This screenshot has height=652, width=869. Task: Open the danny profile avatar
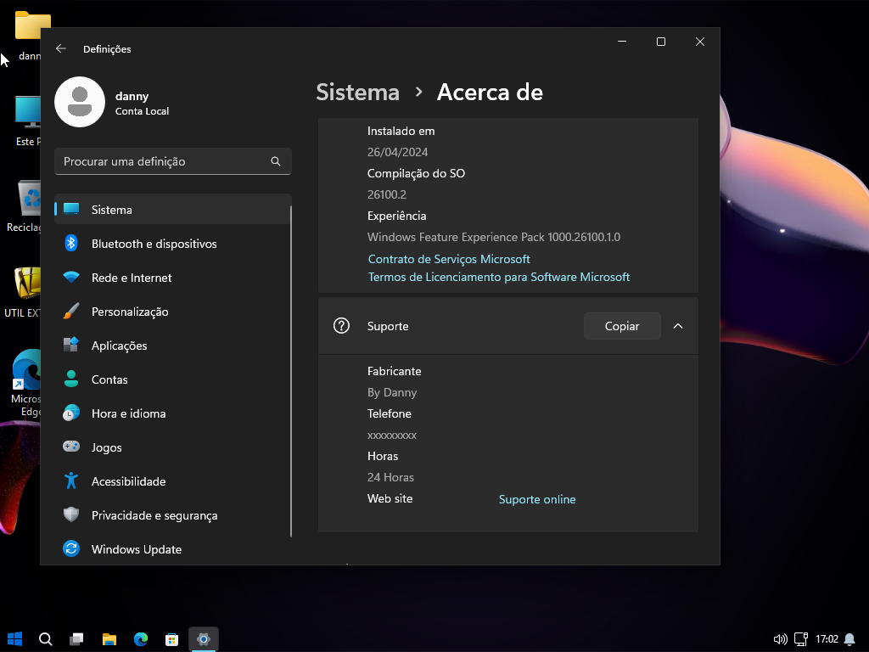point(80,102)
